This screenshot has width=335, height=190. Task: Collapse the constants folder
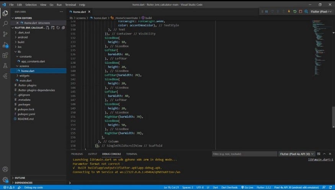coord(25,56)
